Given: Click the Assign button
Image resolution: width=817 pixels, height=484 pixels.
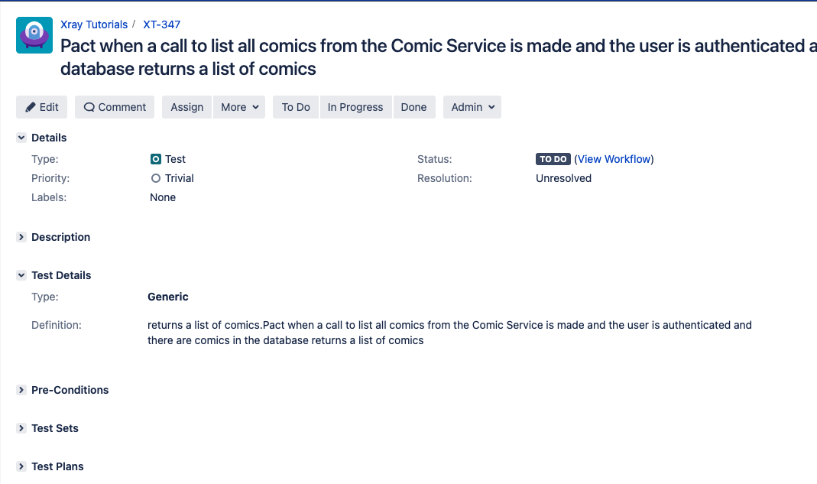Looking at the screenshot, I should [187, 107].
